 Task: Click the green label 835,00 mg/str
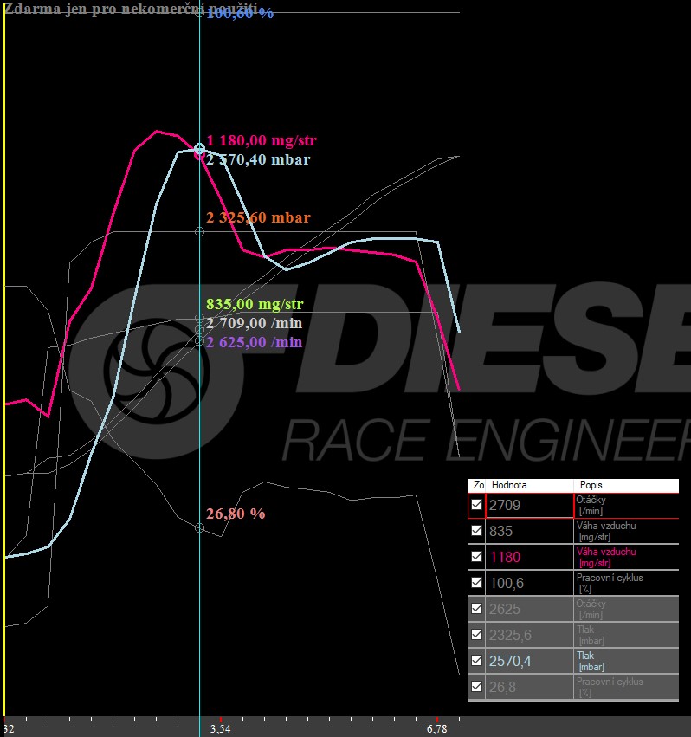255,304
